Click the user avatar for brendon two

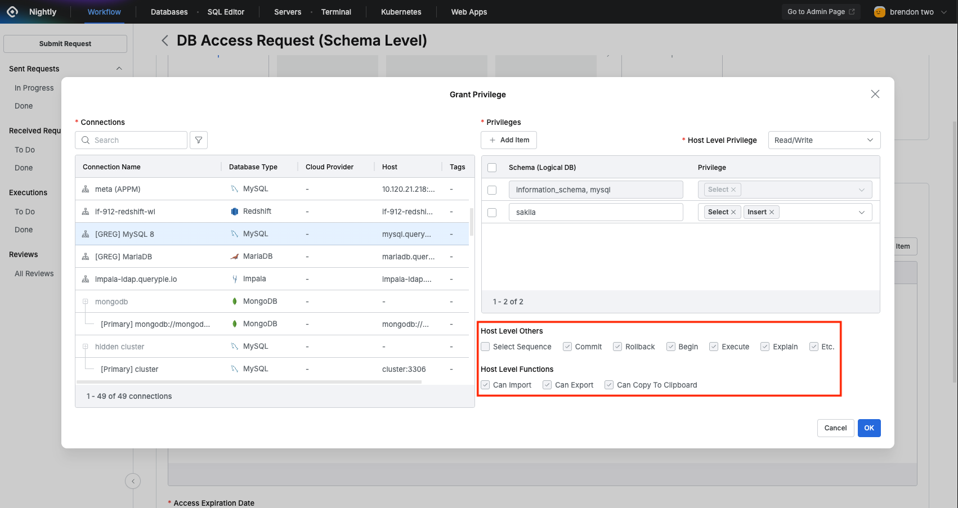point(879,12)
